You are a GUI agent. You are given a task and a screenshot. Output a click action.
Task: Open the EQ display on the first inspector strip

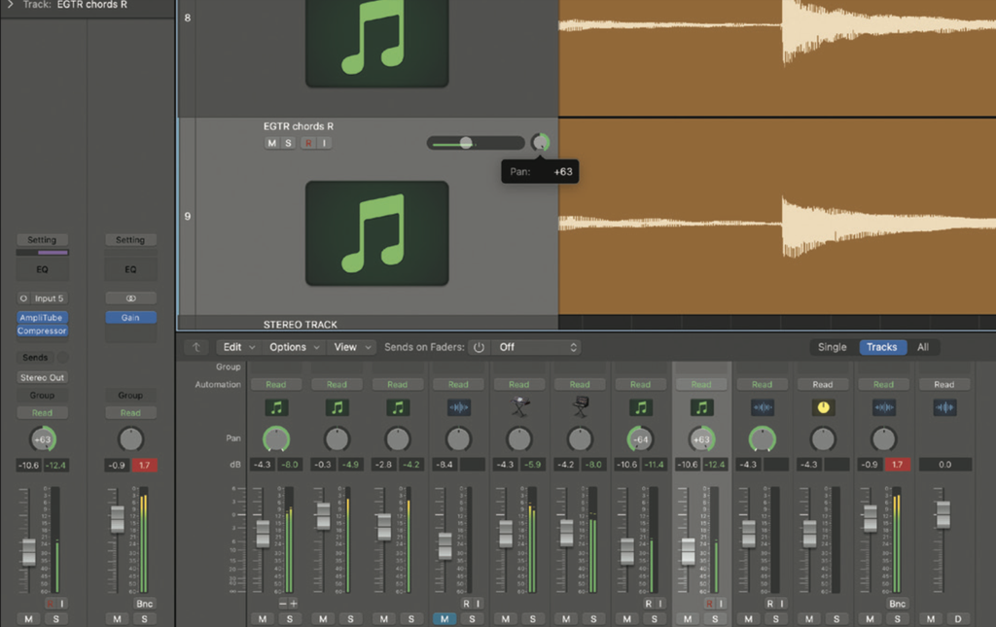(x=43, y=269)
